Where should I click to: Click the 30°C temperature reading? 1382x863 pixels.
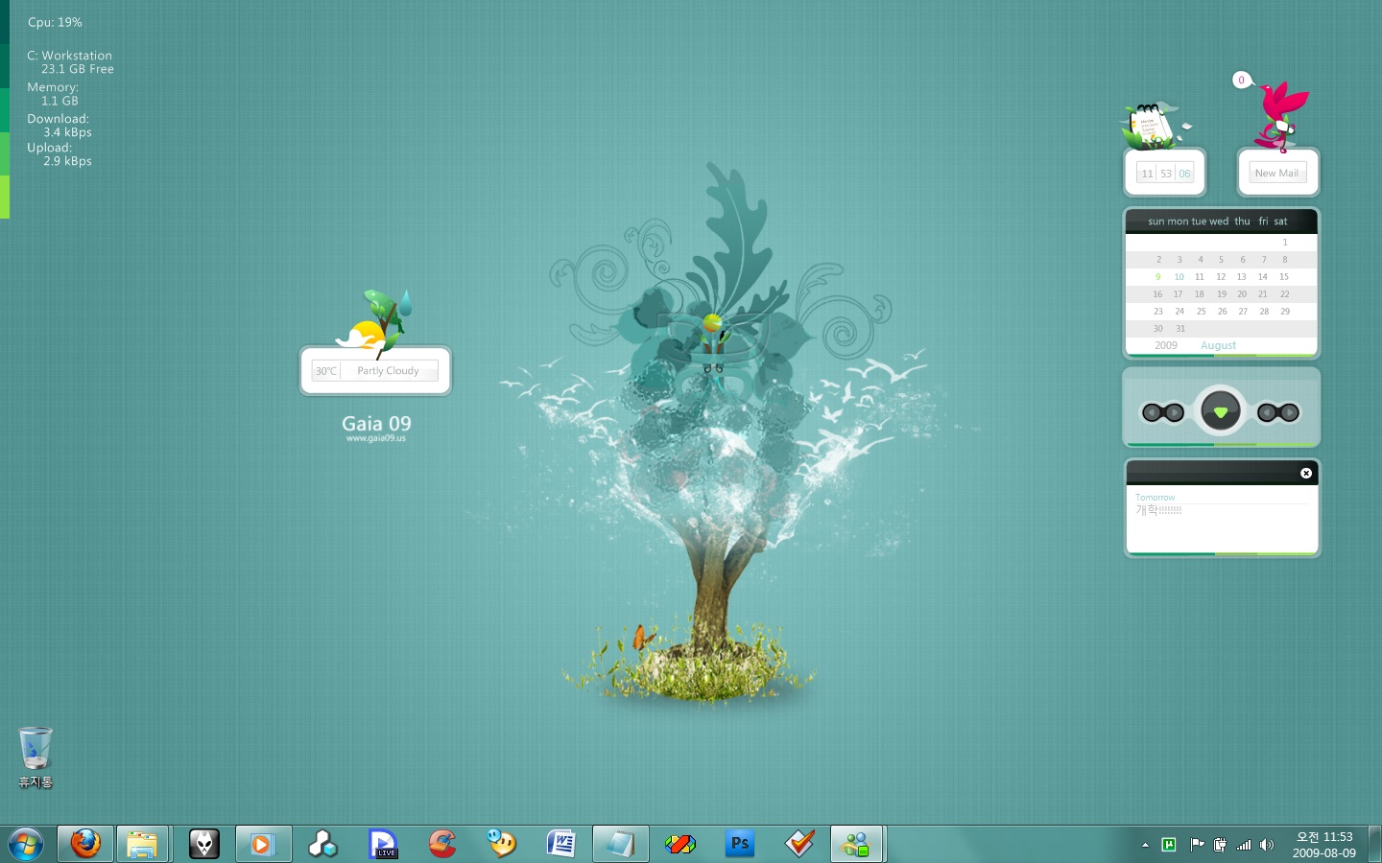326,371
